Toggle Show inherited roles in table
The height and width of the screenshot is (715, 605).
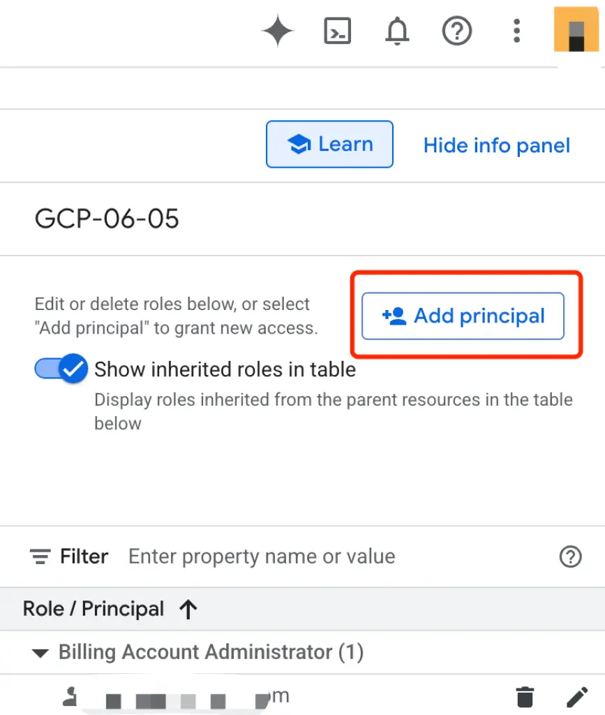pyautogui.click(x=61, y=369)
